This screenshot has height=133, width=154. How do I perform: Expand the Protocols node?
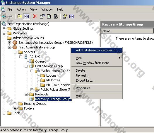(x=26, y=94)
